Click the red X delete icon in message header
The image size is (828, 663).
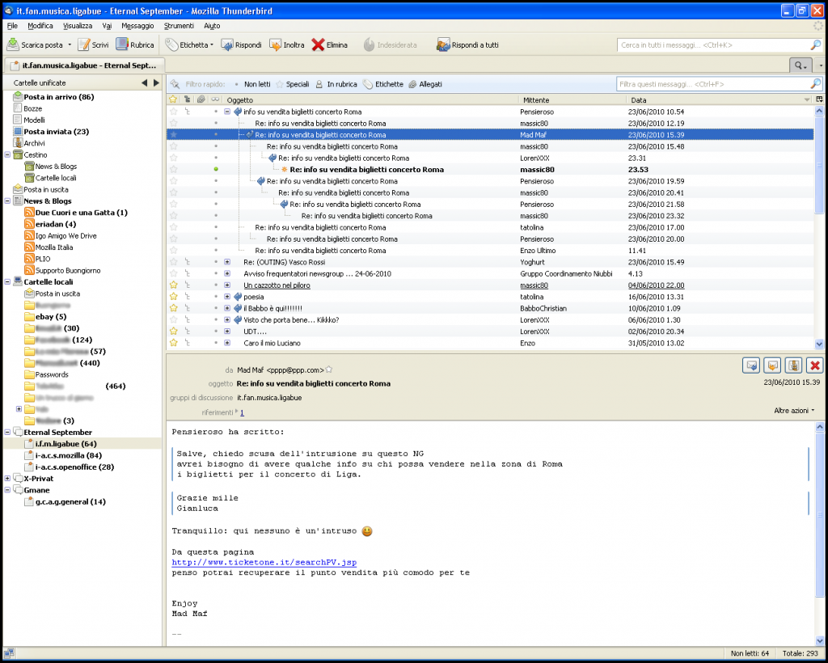815,365
